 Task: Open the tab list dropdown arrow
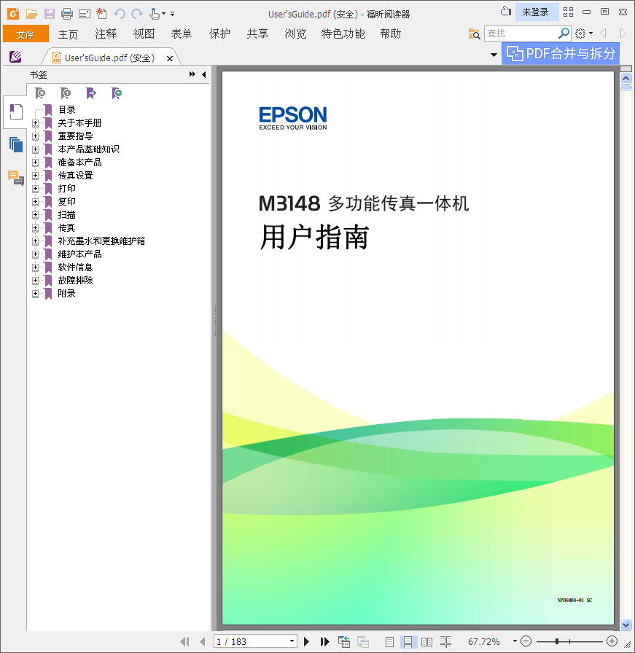point(494,55)
